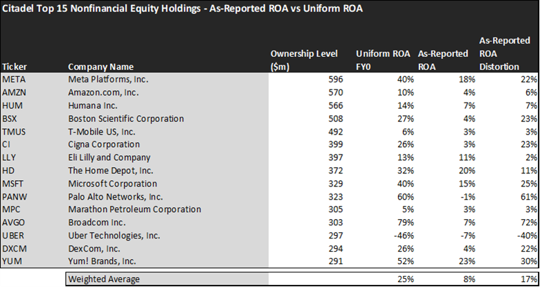
Task: Select the TMUS ticker cell
Action: tap(14, 132)
